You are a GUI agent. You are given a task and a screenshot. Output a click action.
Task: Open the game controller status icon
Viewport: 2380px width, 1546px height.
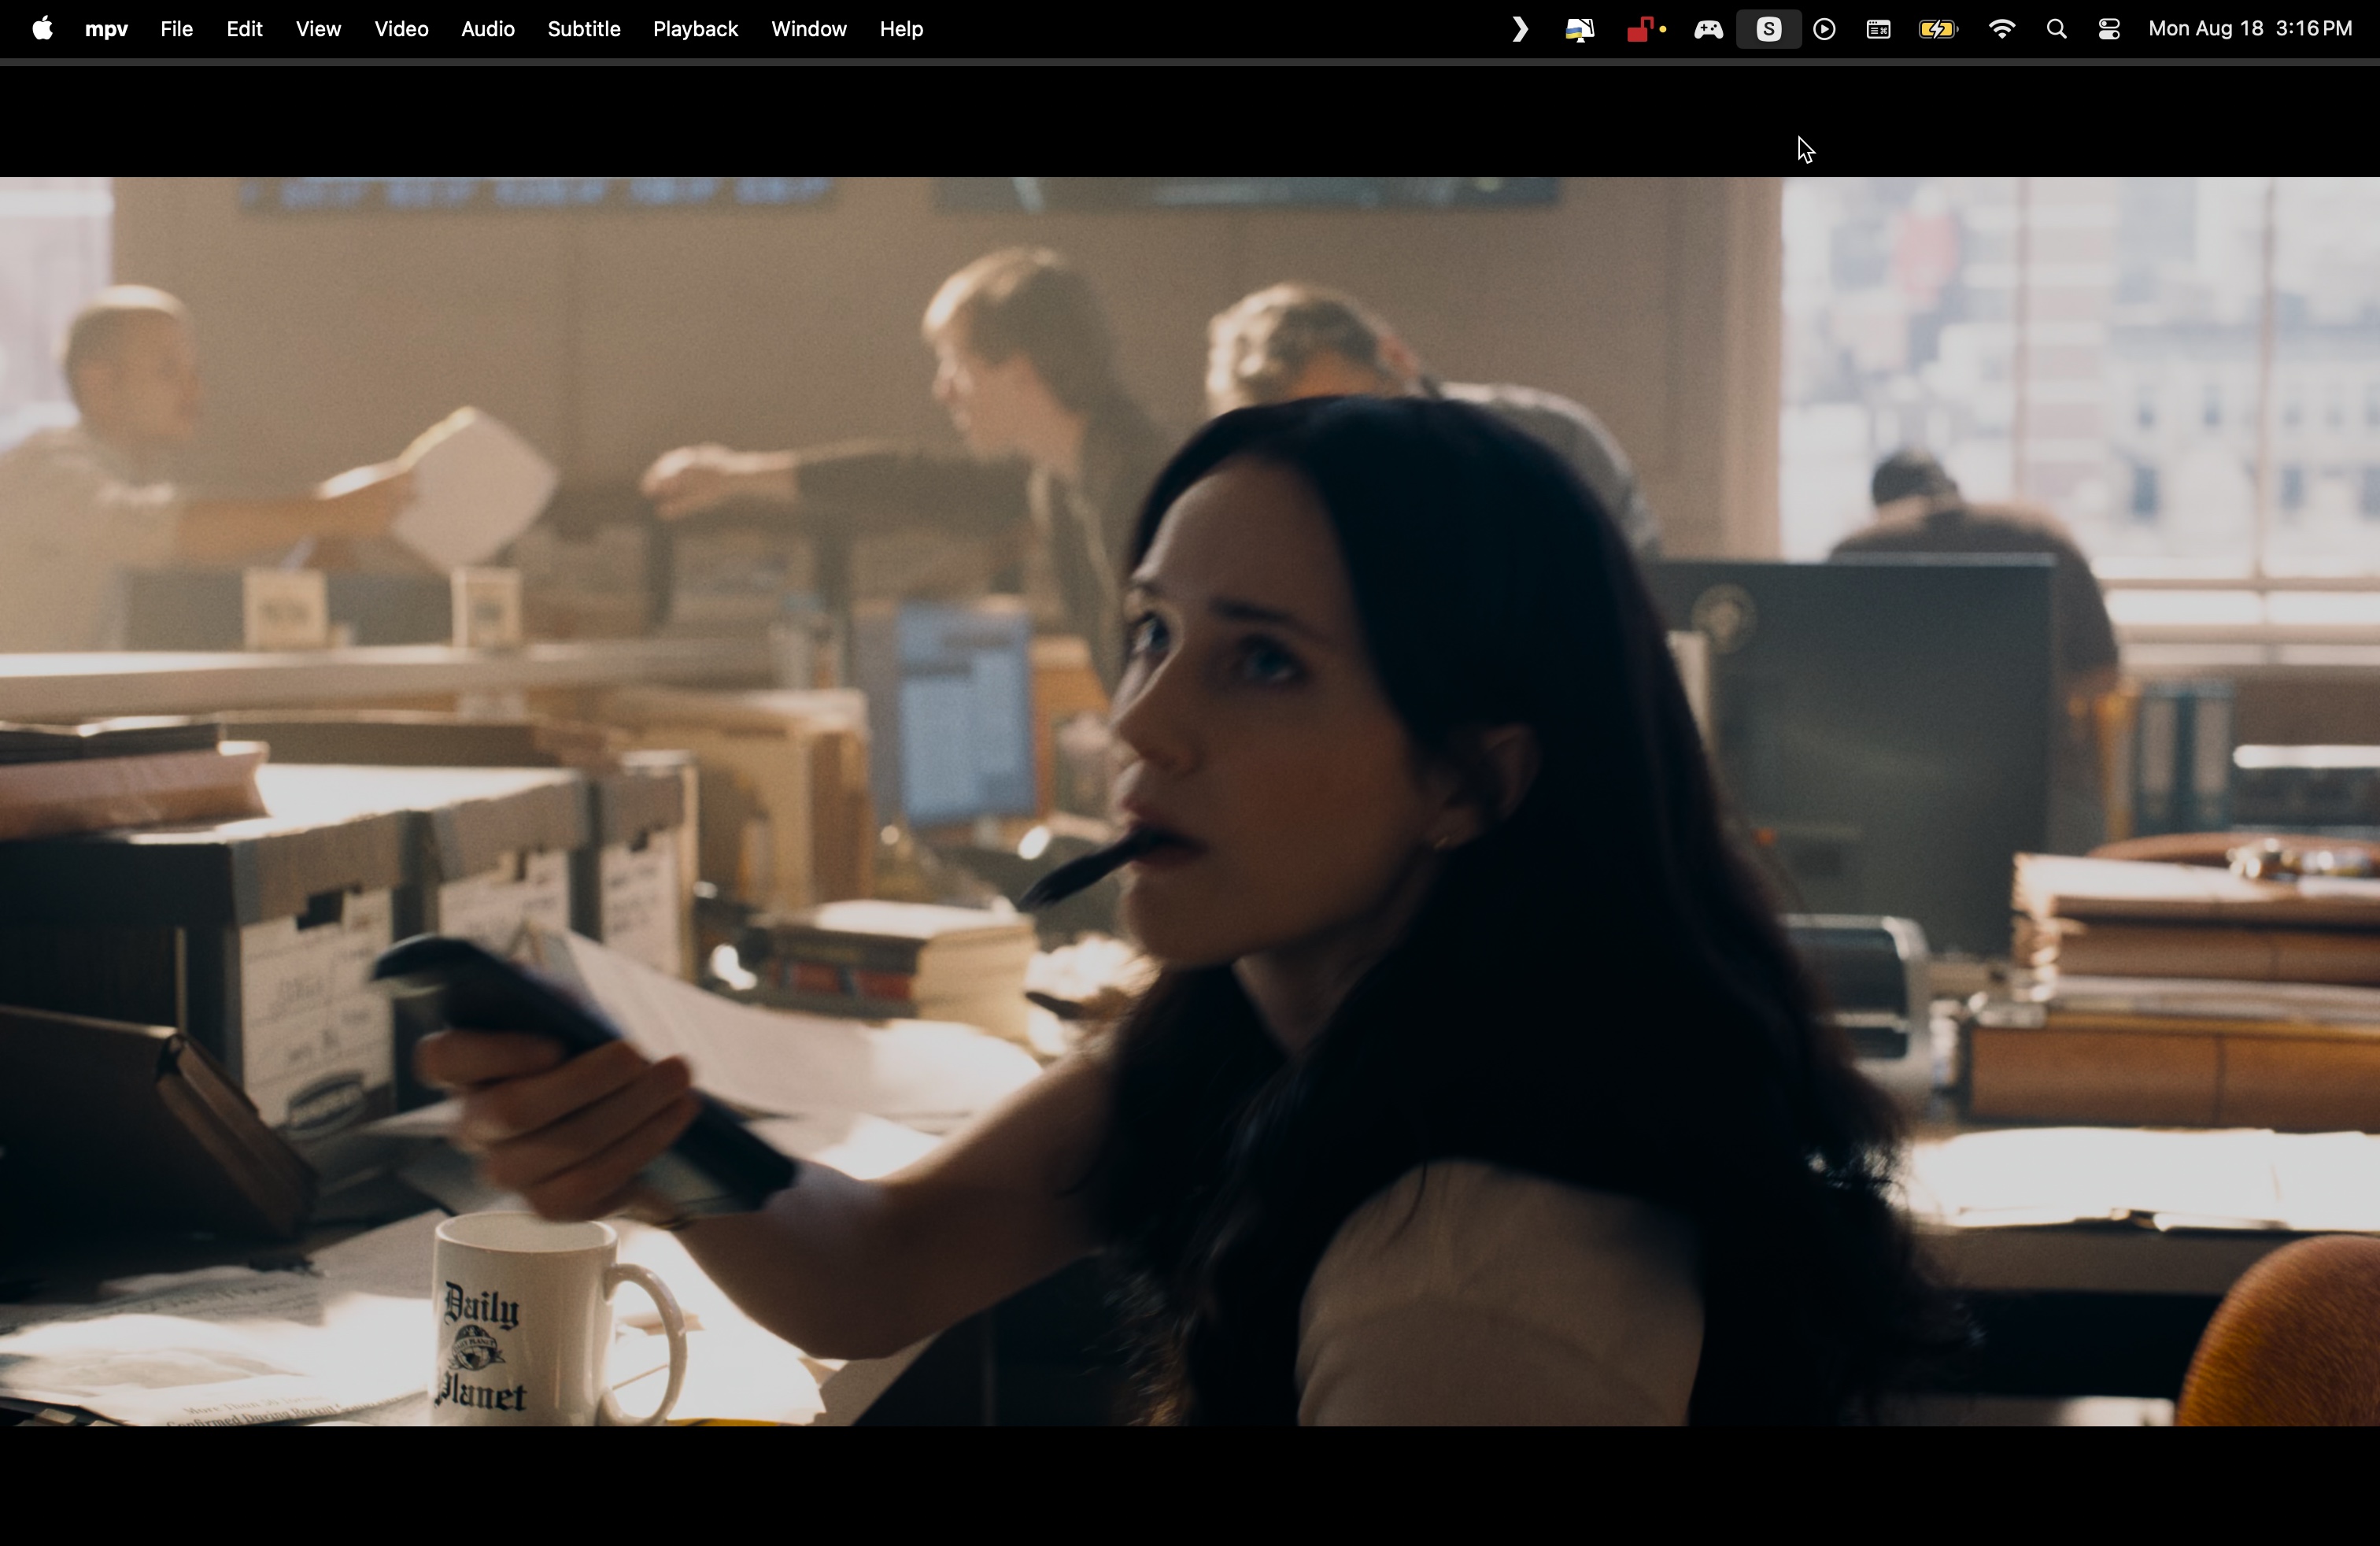[1707, 30]
